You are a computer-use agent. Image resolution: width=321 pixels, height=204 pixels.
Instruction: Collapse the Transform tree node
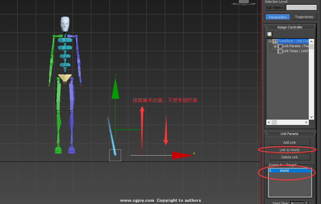[x=270, y=41]
